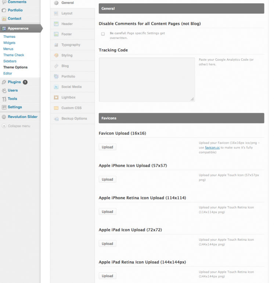Screen dimensions: 274x283
Task: Click the Layout tab icon
Action: pos(56,13)
